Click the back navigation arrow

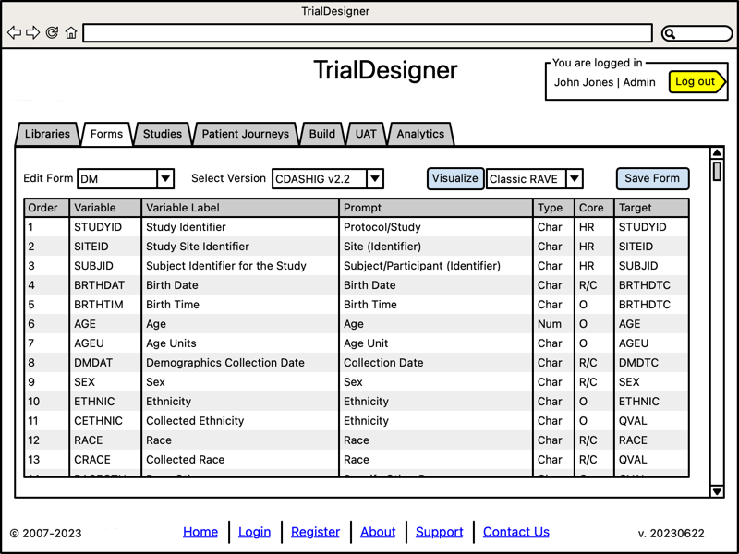(13, 32)
